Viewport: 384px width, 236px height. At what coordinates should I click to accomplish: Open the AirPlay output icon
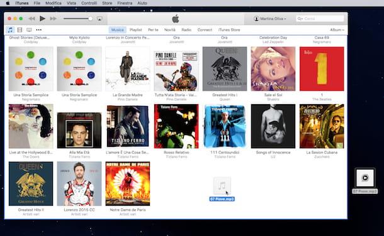[99, 19]
